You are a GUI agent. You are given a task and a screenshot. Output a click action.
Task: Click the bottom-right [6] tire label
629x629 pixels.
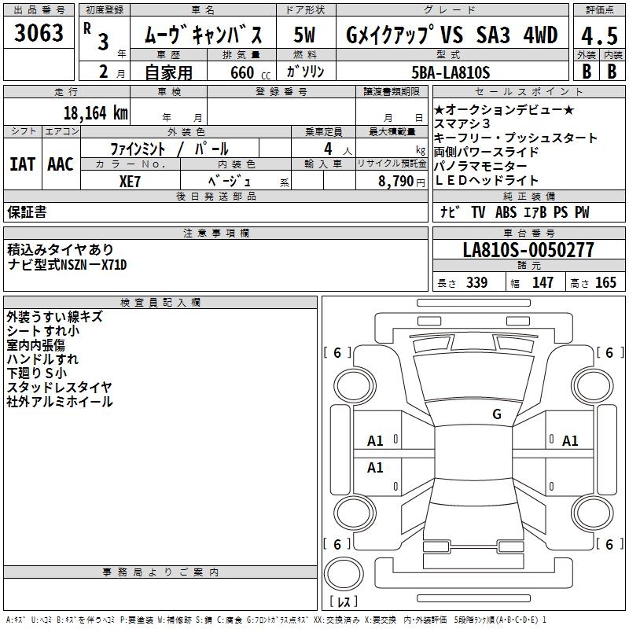pyautogui.click(x=609, y=544)
